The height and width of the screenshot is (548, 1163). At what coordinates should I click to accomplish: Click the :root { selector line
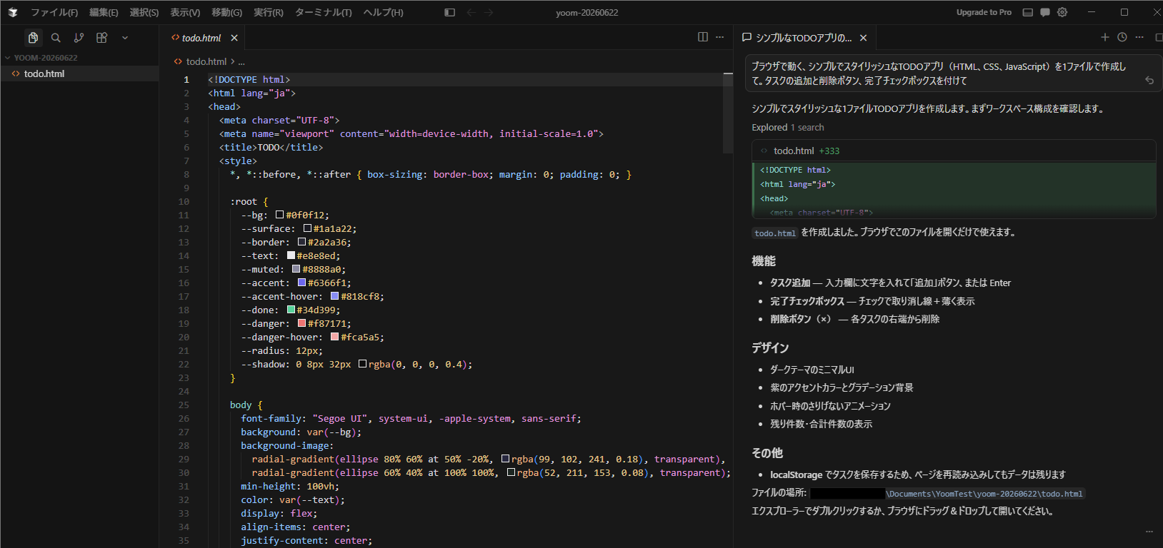click(249, 201)
